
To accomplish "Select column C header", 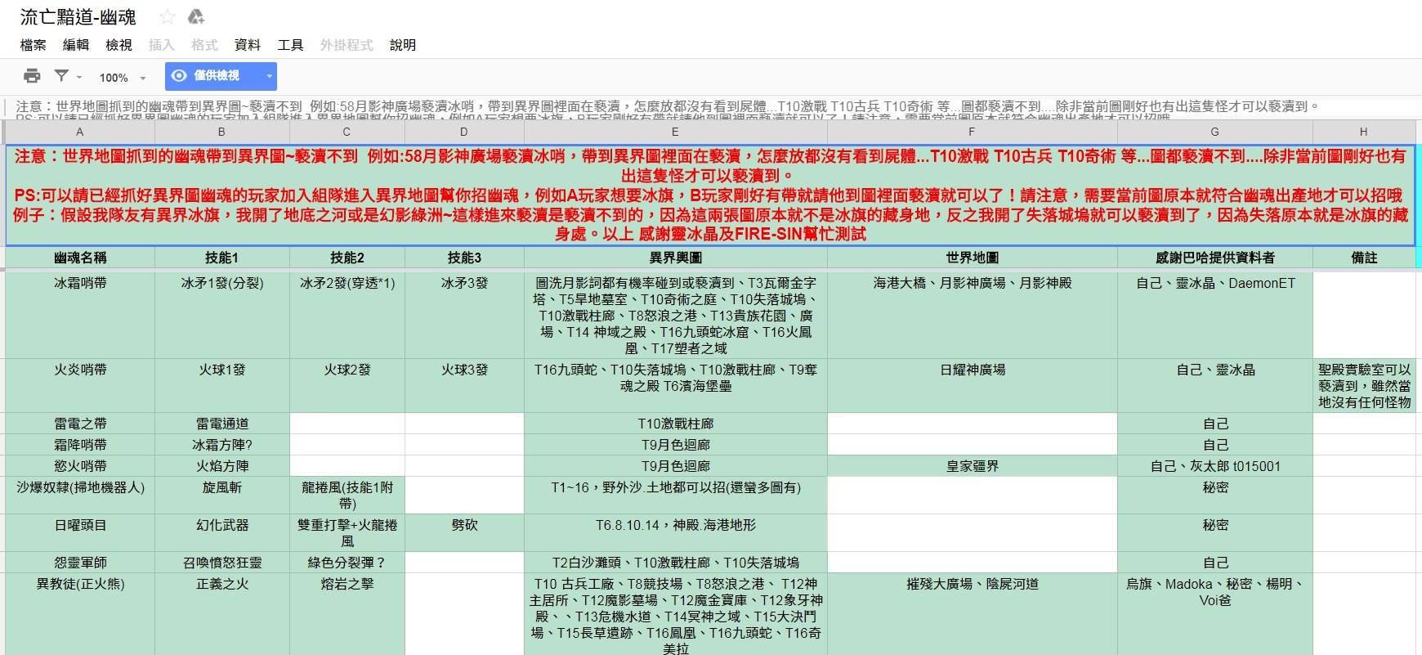I will pos(347,132).
